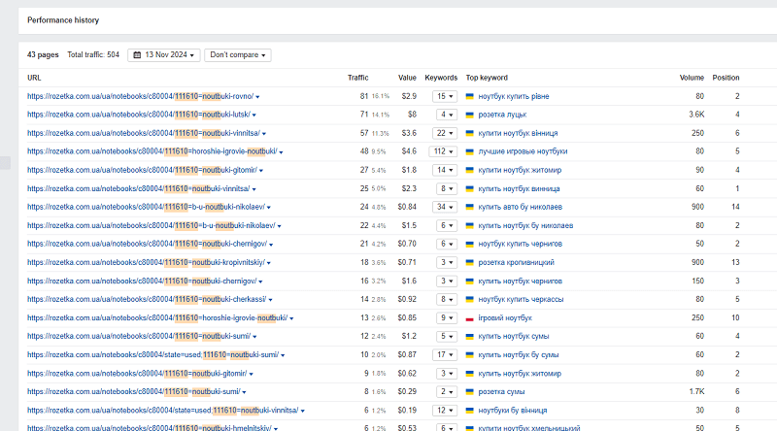Click Ukraine flag beside ноутбук купить черкассы
This screenshot has height=431, width=777.
470,299
